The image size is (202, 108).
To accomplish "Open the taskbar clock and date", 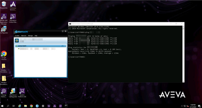I will (x=193, y=106).
